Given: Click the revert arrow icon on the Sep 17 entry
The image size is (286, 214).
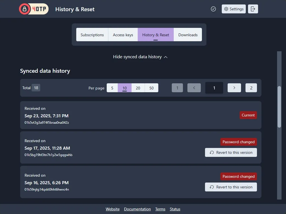Looking at the screenshot, I should click(x=212, y=152).
